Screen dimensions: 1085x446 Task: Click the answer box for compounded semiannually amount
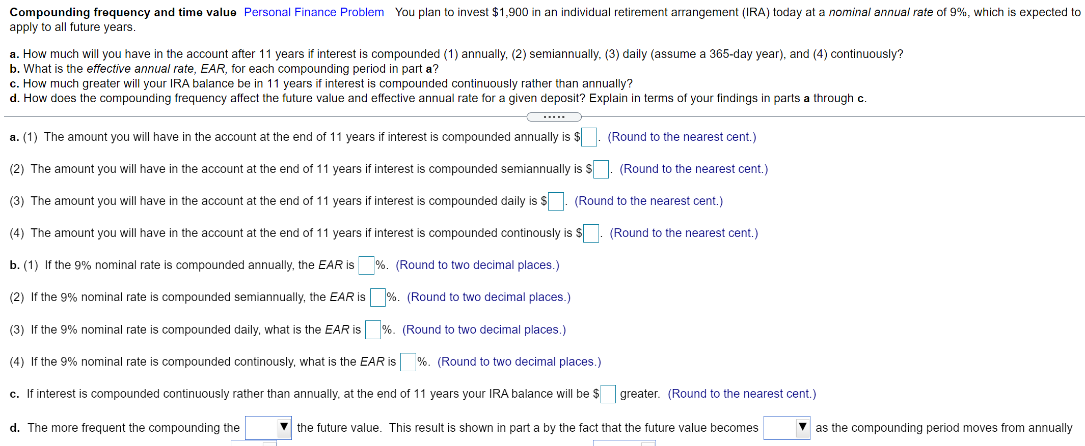tap(601, 169)
